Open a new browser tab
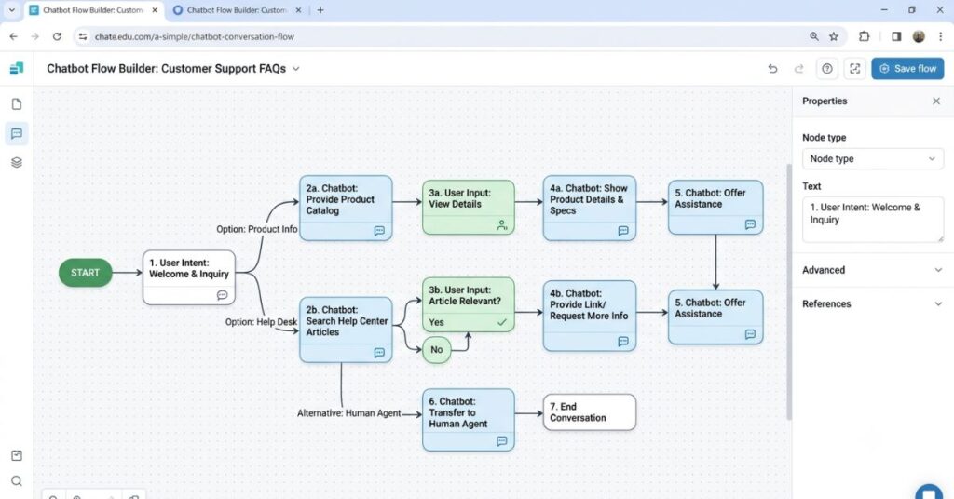Viewport: 954px width, 499px height. click(320, 10)
